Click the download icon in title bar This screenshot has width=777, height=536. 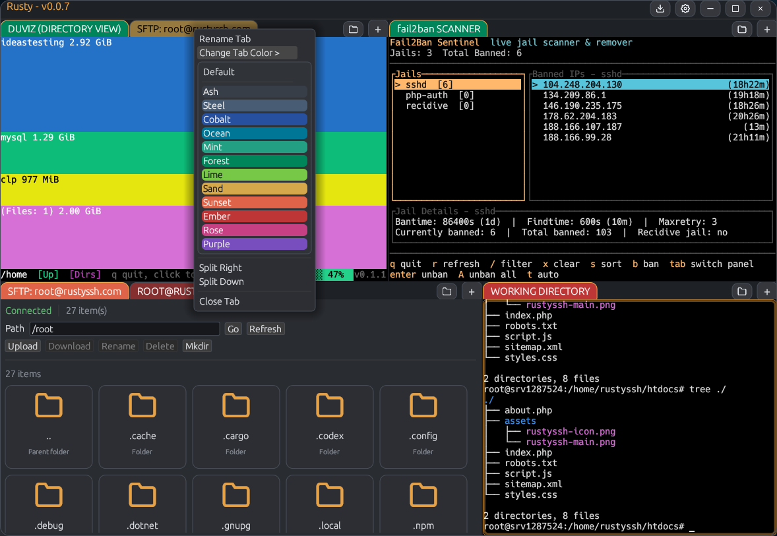[x=660, y=9]
